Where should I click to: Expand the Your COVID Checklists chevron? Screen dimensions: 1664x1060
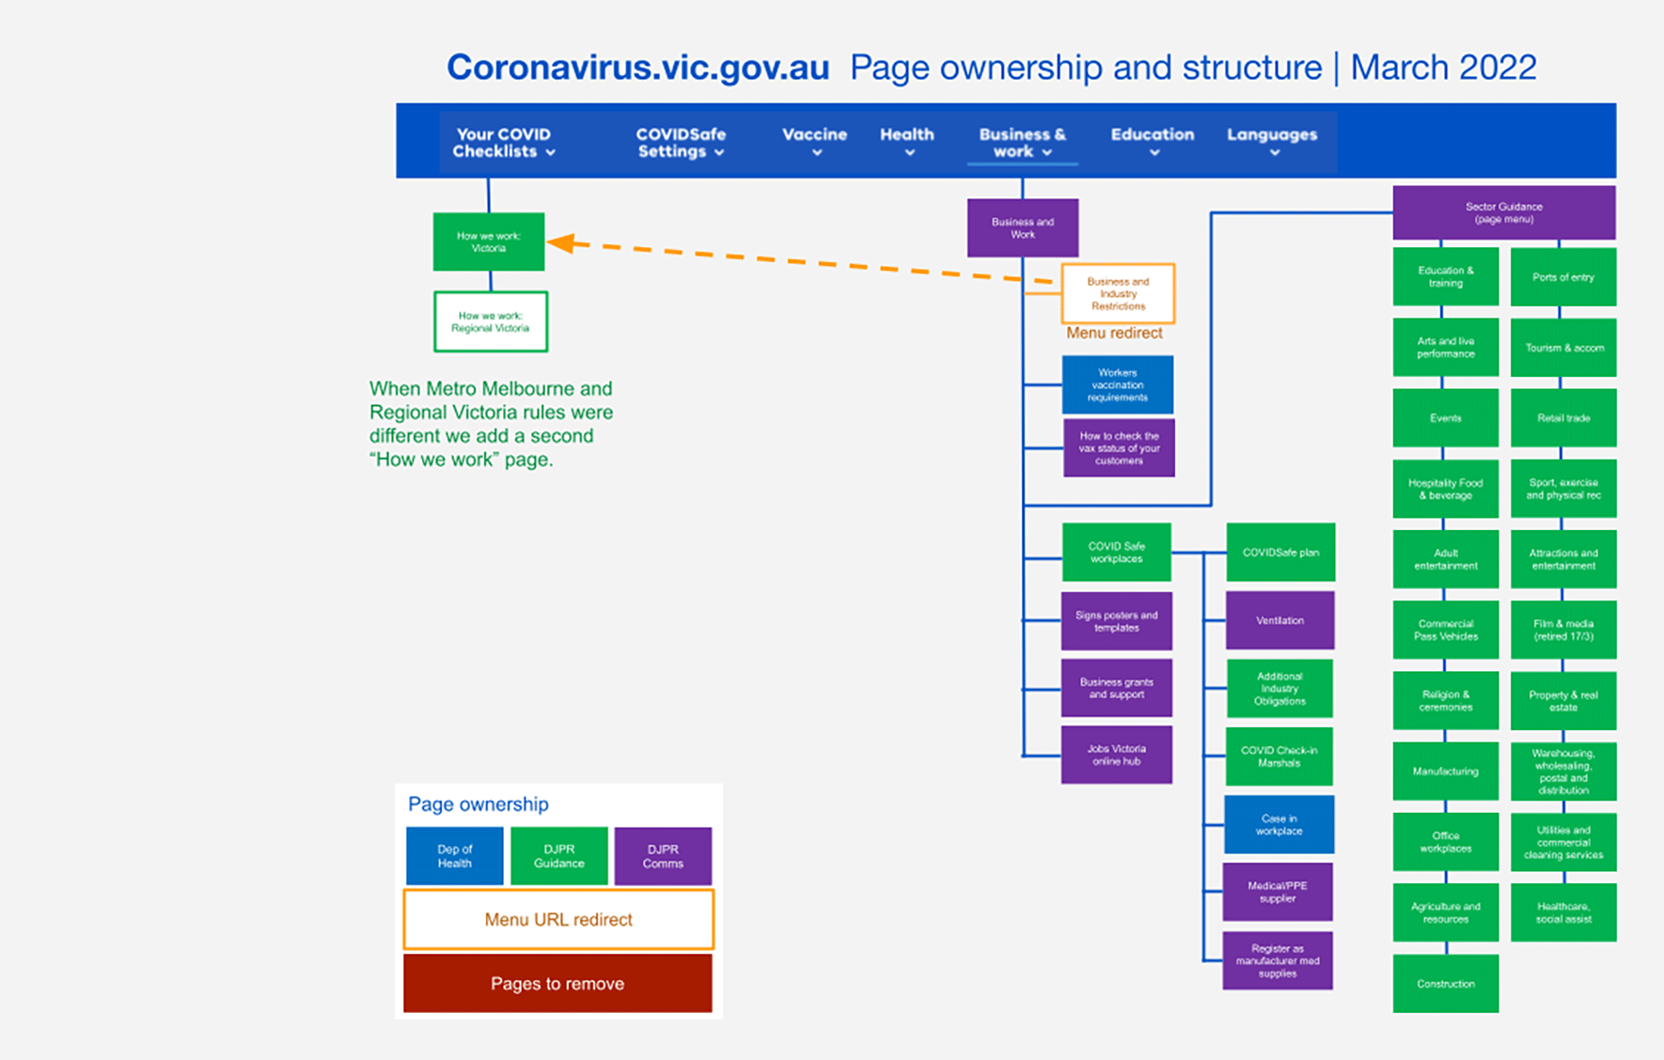tap(551, 152)
